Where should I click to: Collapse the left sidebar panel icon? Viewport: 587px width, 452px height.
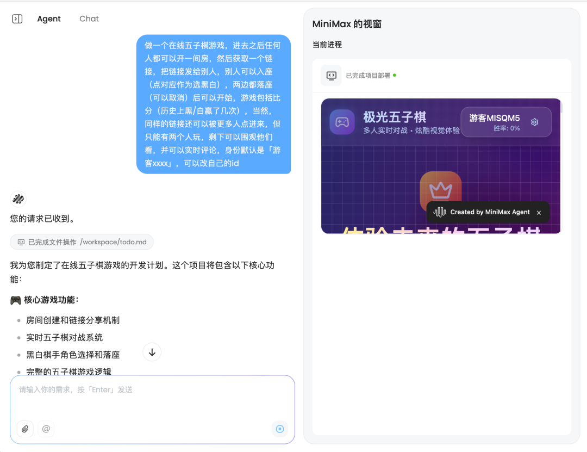coord(17,18)
